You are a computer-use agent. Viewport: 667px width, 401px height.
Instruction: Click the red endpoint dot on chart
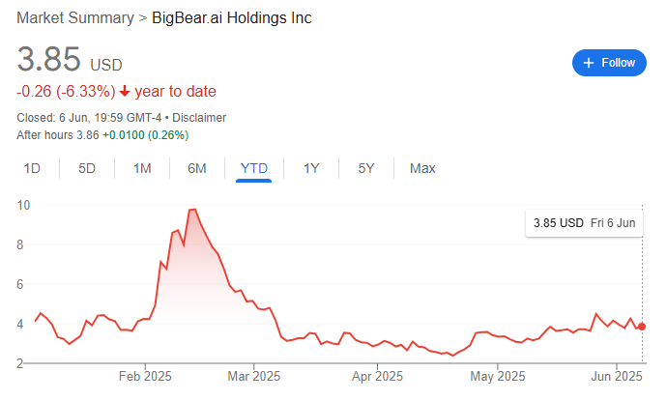tap(643, 327)
